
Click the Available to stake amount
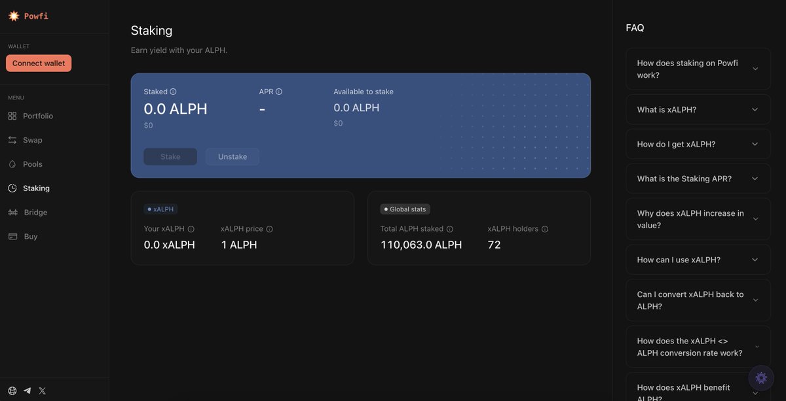[356, 108]
